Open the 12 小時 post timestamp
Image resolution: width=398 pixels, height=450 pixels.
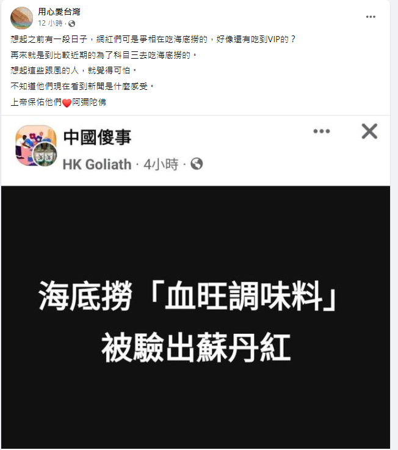(x=50, y=23)
